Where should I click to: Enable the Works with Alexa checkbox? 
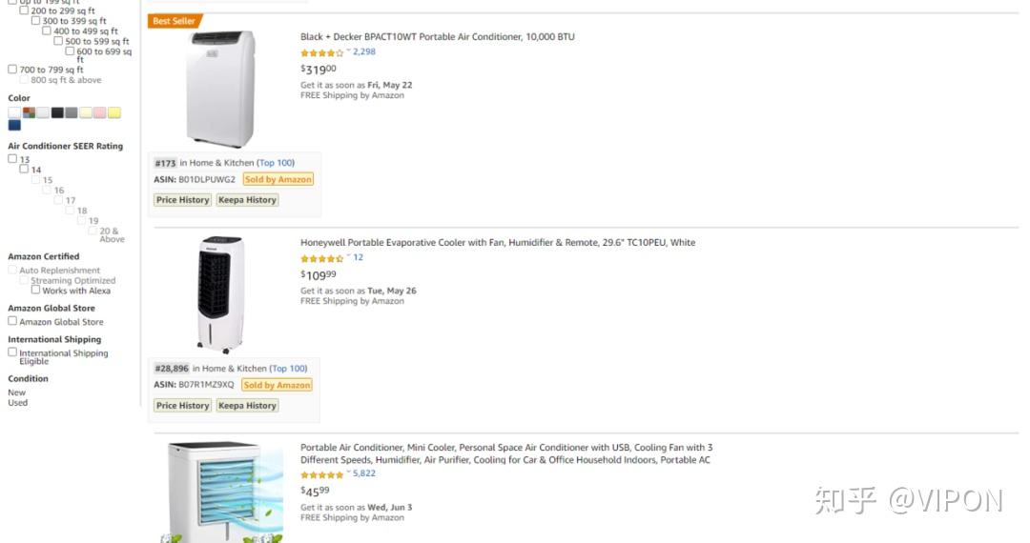pyautogui.click(x=36, y=291)
